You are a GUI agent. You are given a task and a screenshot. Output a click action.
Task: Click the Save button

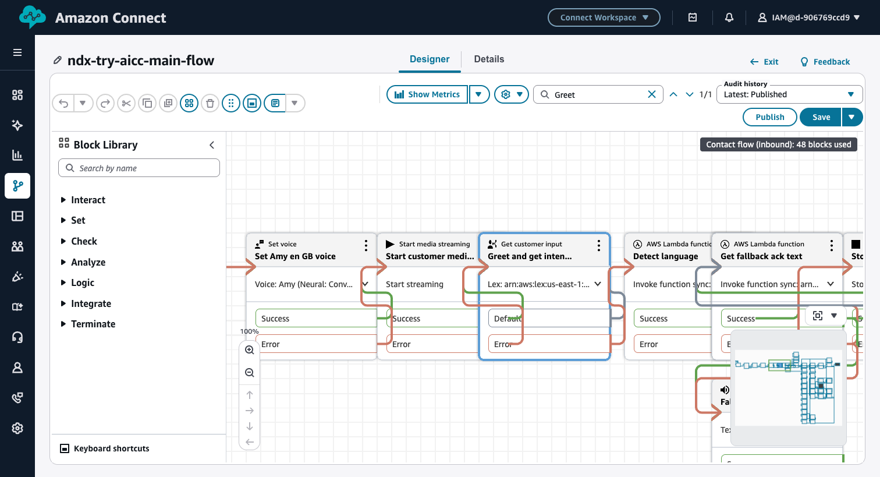(821, 117)
